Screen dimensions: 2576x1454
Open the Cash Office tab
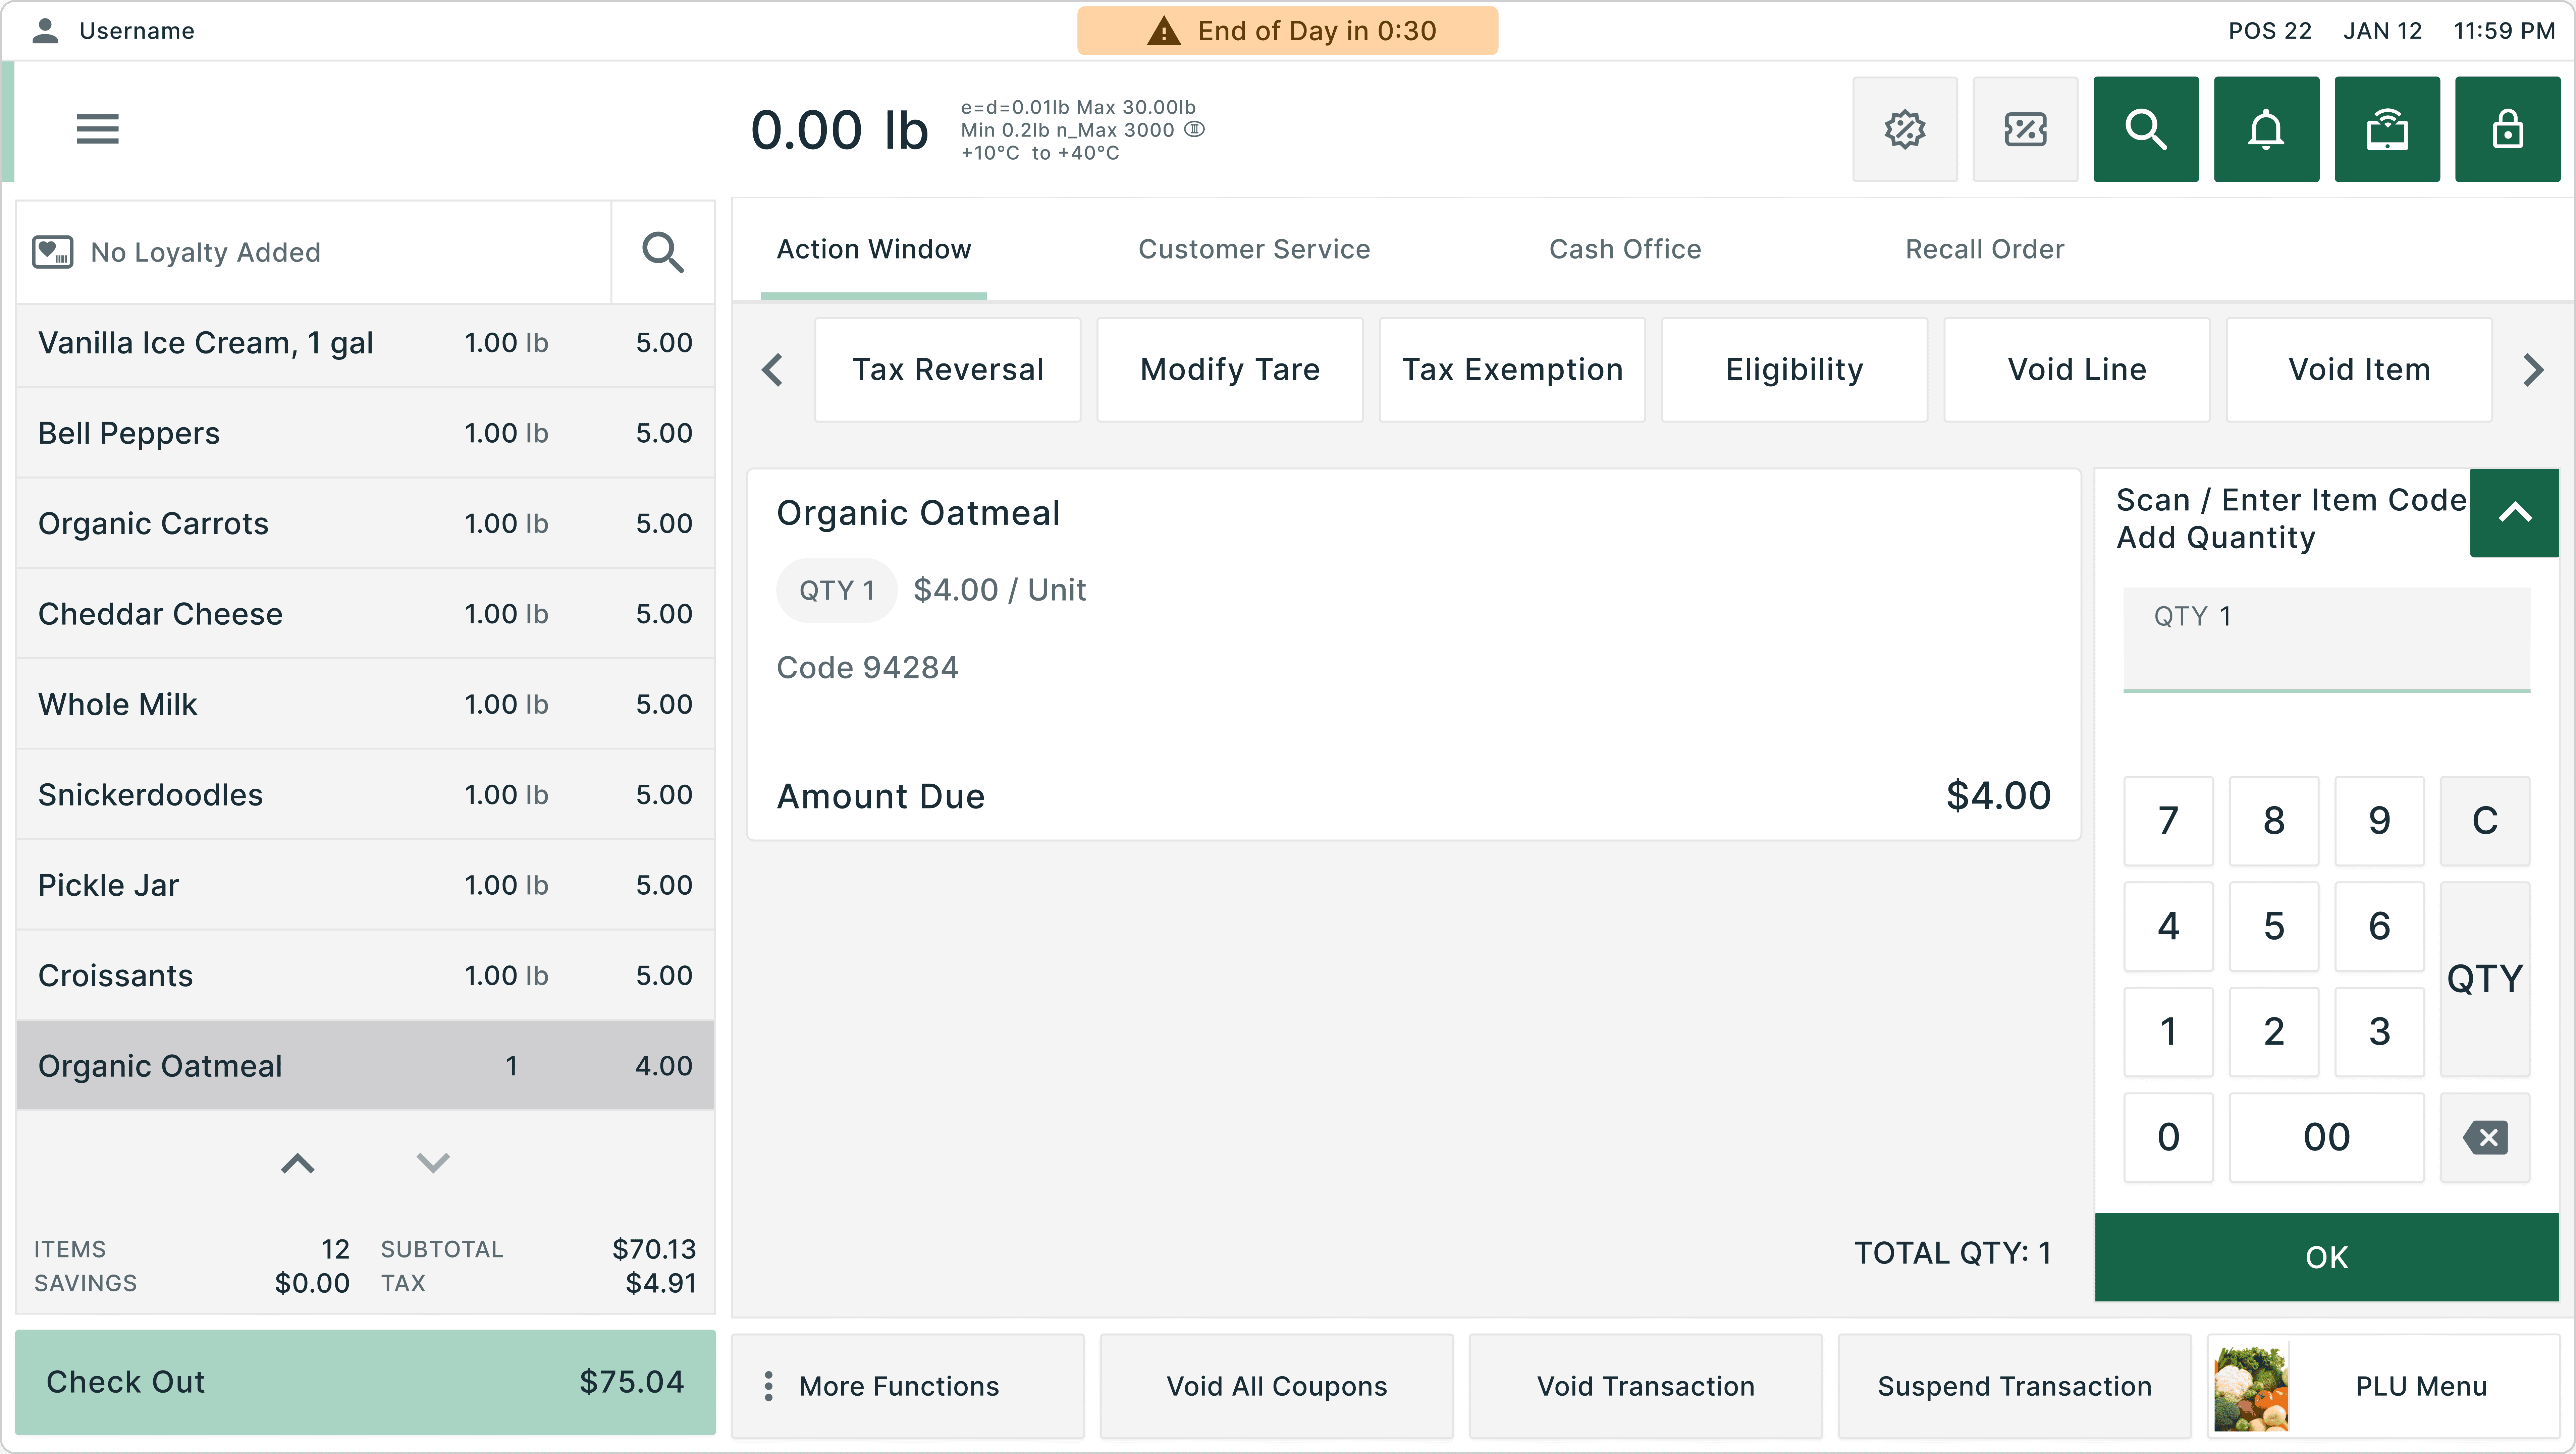coord(1624,249)
